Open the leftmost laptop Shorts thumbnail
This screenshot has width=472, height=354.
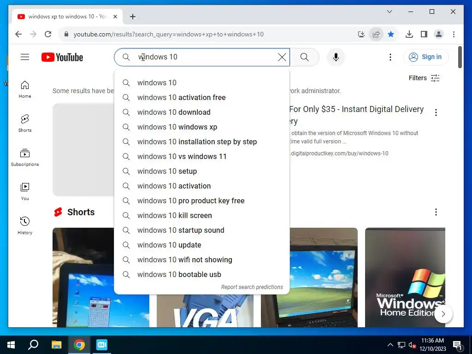coord(83,277)
